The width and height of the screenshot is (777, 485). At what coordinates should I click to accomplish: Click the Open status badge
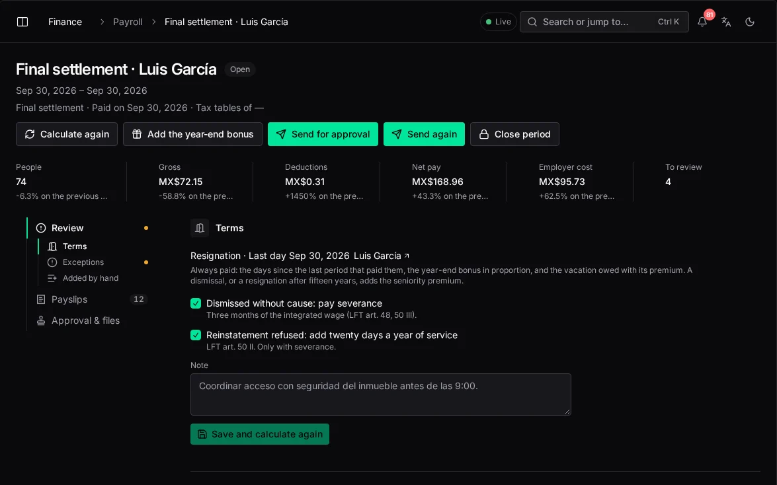(240, 69)
